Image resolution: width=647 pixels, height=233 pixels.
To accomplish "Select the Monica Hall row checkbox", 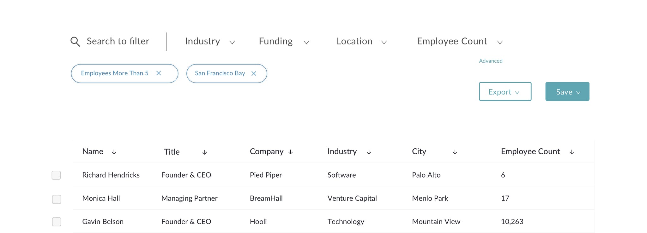I will tap(57, 199).
